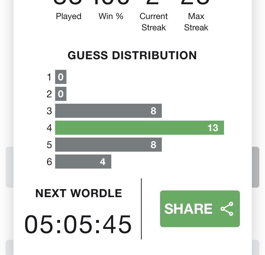Screen dimensions: 265x255
Task: Click the NEXT WORDLE heading
Action: coord(79,193)
